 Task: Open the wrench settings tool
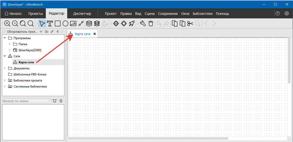click(143, 23)
